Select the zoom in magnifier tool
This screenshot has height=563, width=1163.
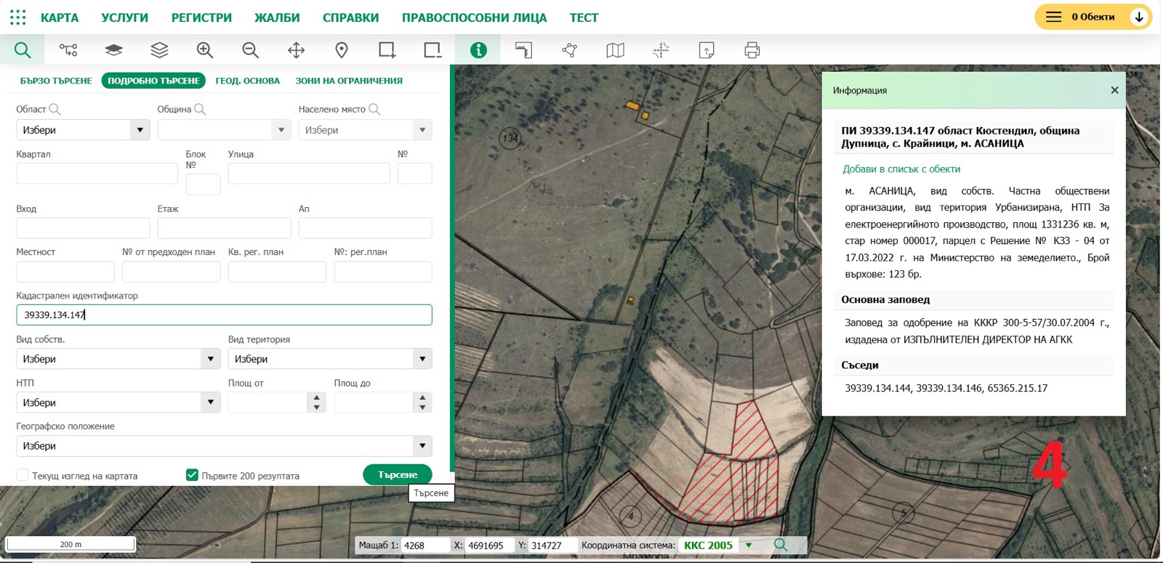205,50
